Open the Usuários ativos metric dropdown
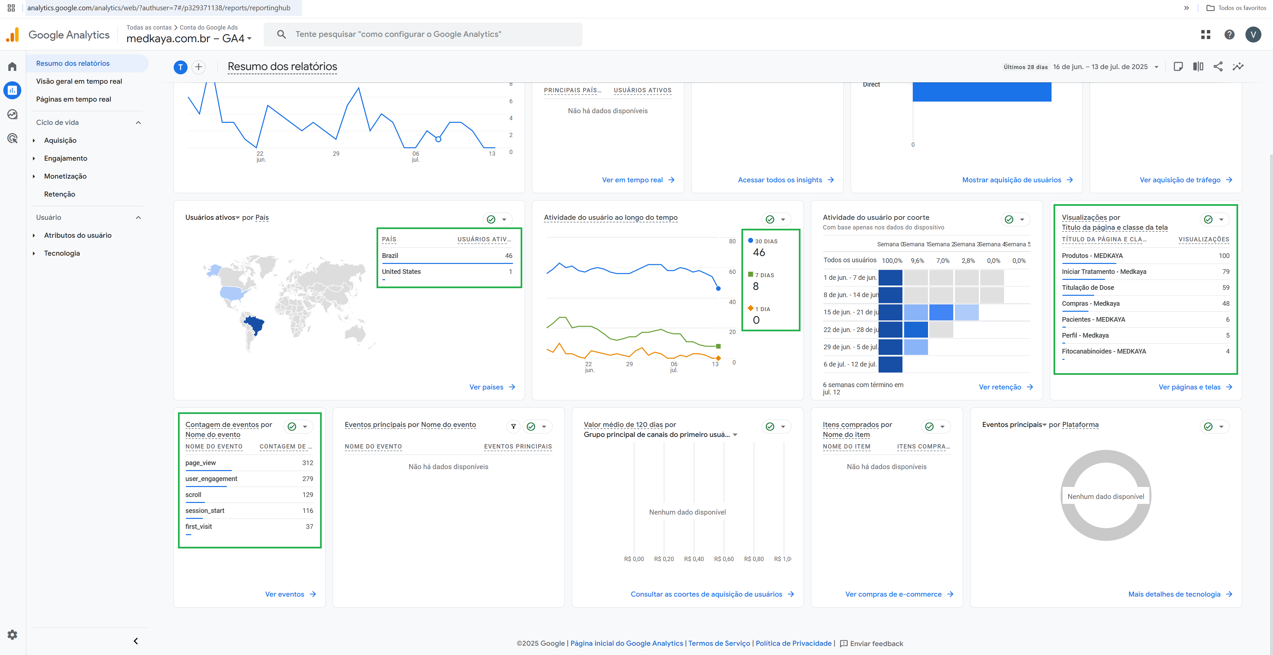 point(212,217)
